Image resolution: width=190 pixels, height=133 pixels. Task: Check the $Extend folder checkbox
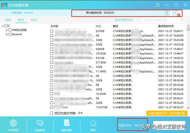pyautogui.click(x=10, y=34)
